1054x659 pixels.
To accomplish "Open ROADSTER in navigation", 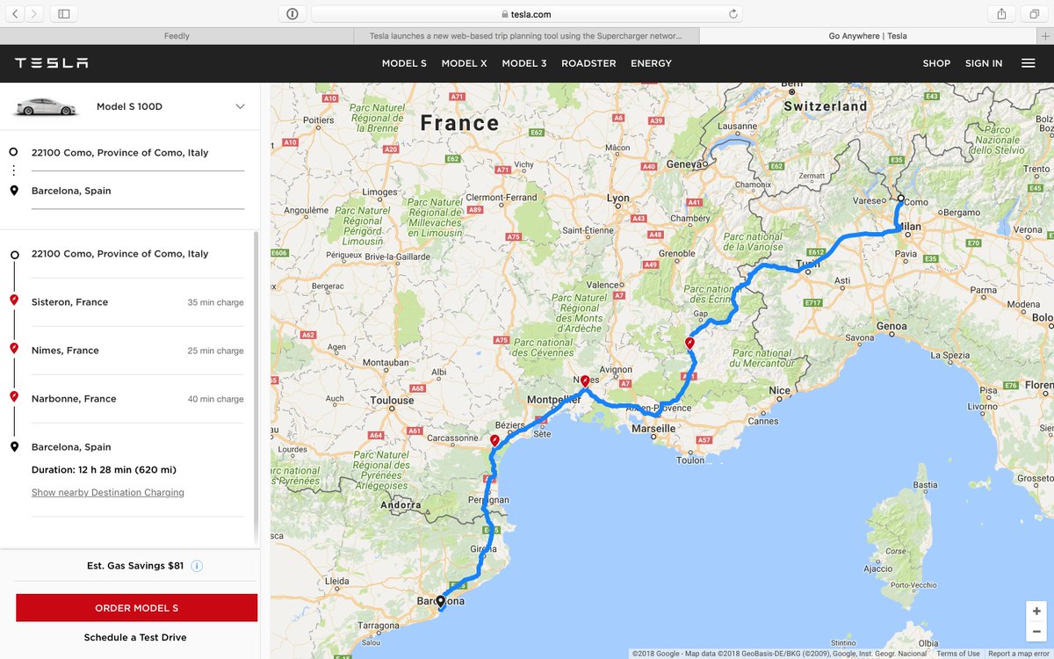I will point(588,63).
